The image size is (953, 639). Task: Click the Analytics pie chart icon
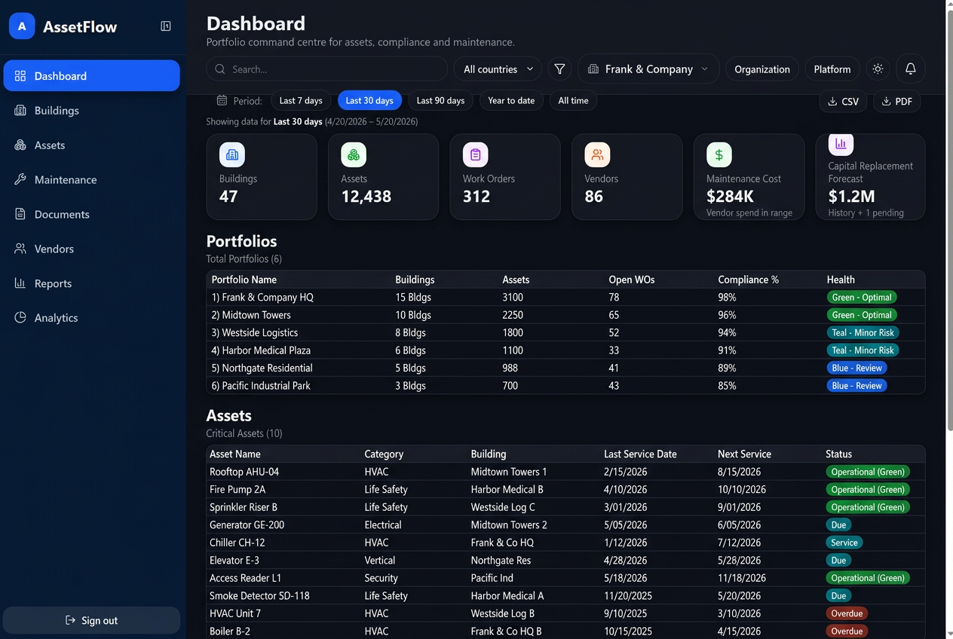pos(20,317)
